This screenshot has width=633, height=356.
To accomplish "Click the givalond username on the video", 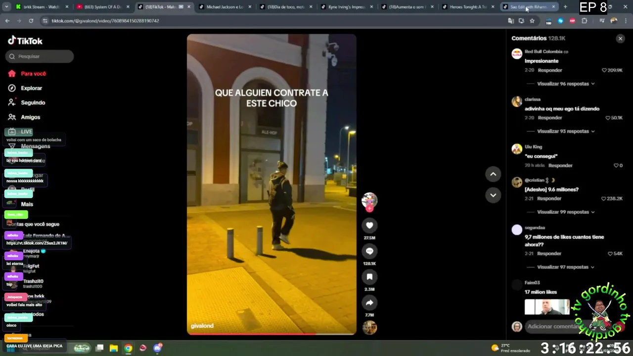I will (x=202, y=326).
